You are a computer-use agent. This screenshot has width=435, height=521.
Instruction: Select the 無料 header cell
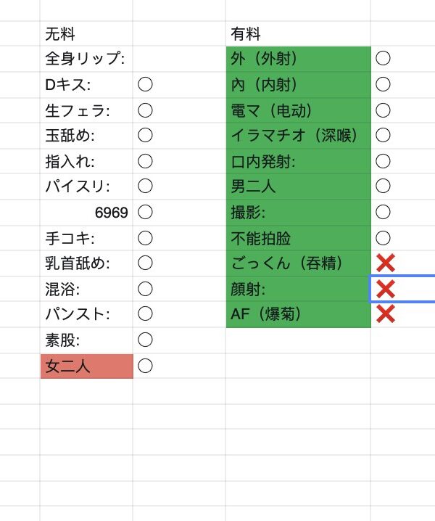point(86,33)
